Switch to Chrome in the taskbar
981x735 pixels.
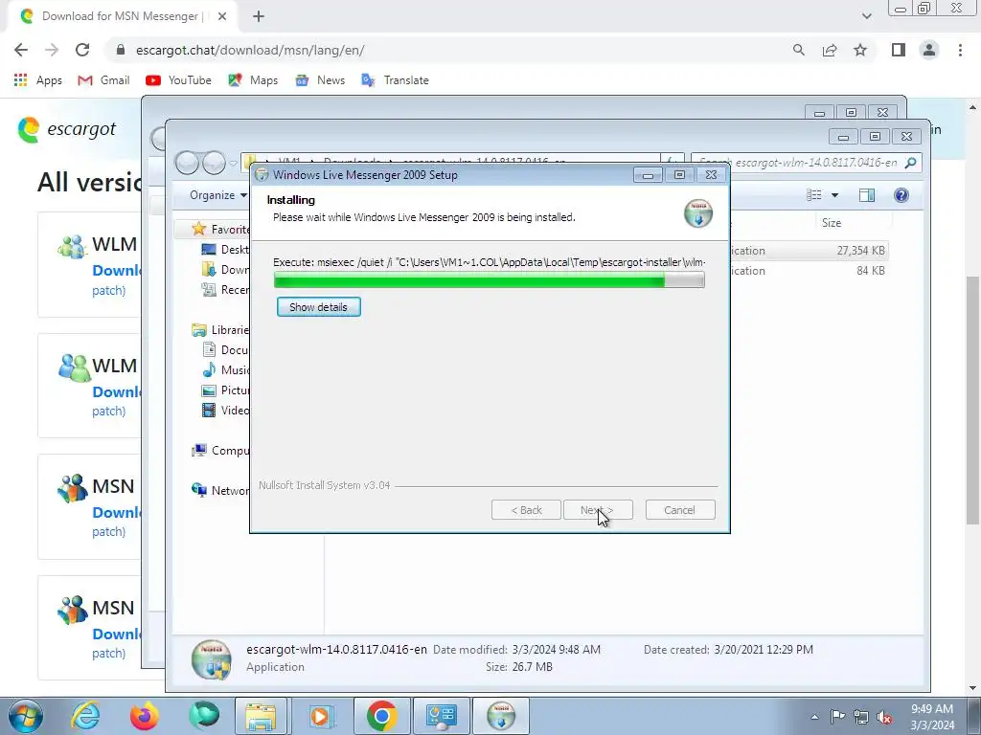382,716
